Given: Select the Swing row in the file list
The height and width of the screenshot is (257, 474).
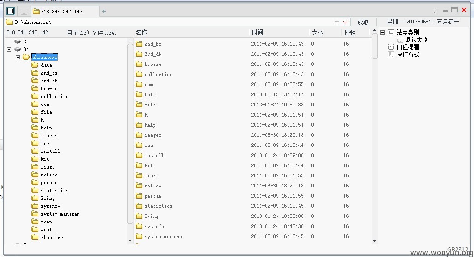Looking at the screenshot, I should pos(252,216).
